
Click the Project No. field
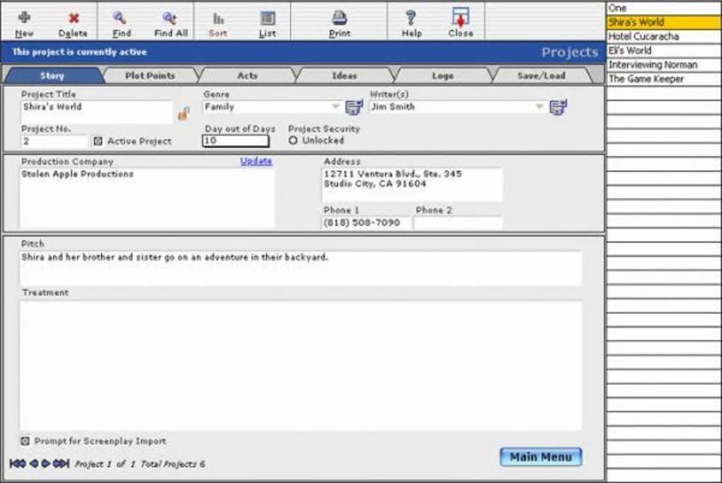54,141
